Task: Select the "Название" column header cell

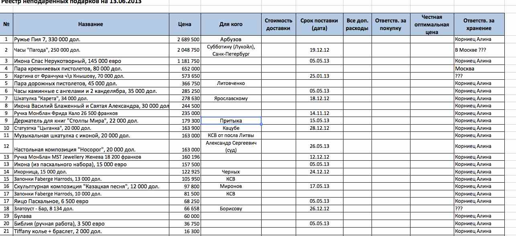Action: pos(90,24)
